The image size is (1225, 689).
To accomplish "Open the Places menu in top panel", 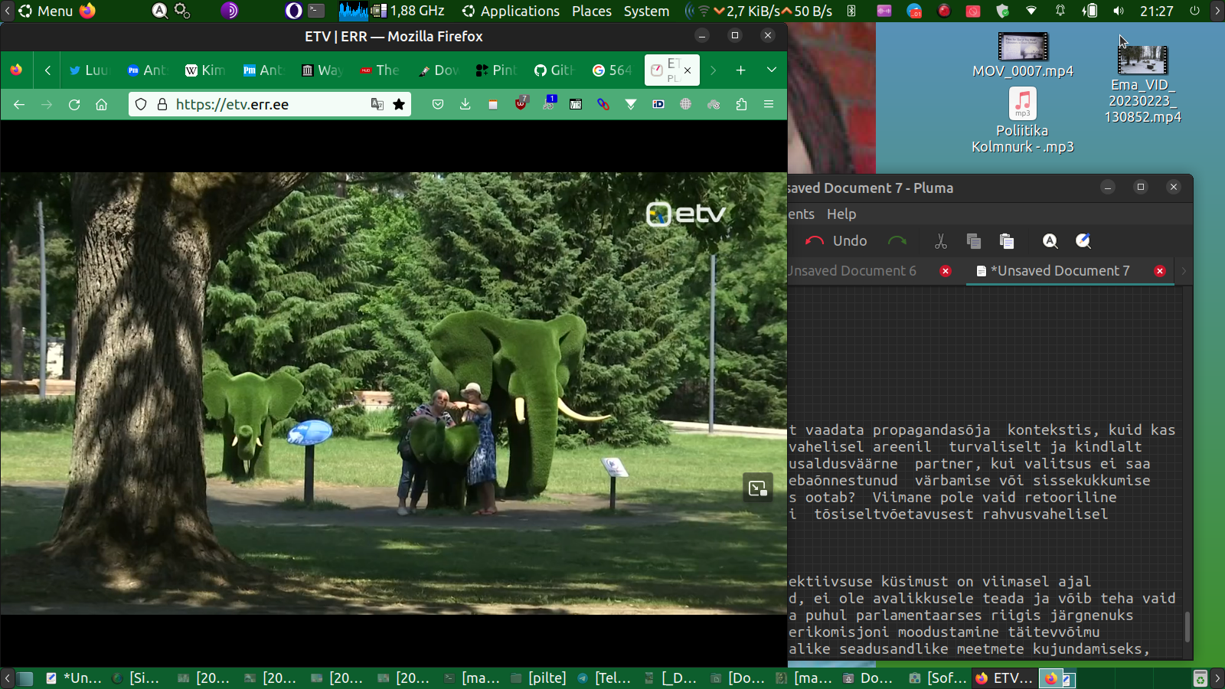I will (591, 11).
